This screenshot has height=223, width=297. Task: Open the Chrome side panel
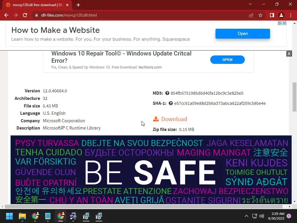point(272,15)
